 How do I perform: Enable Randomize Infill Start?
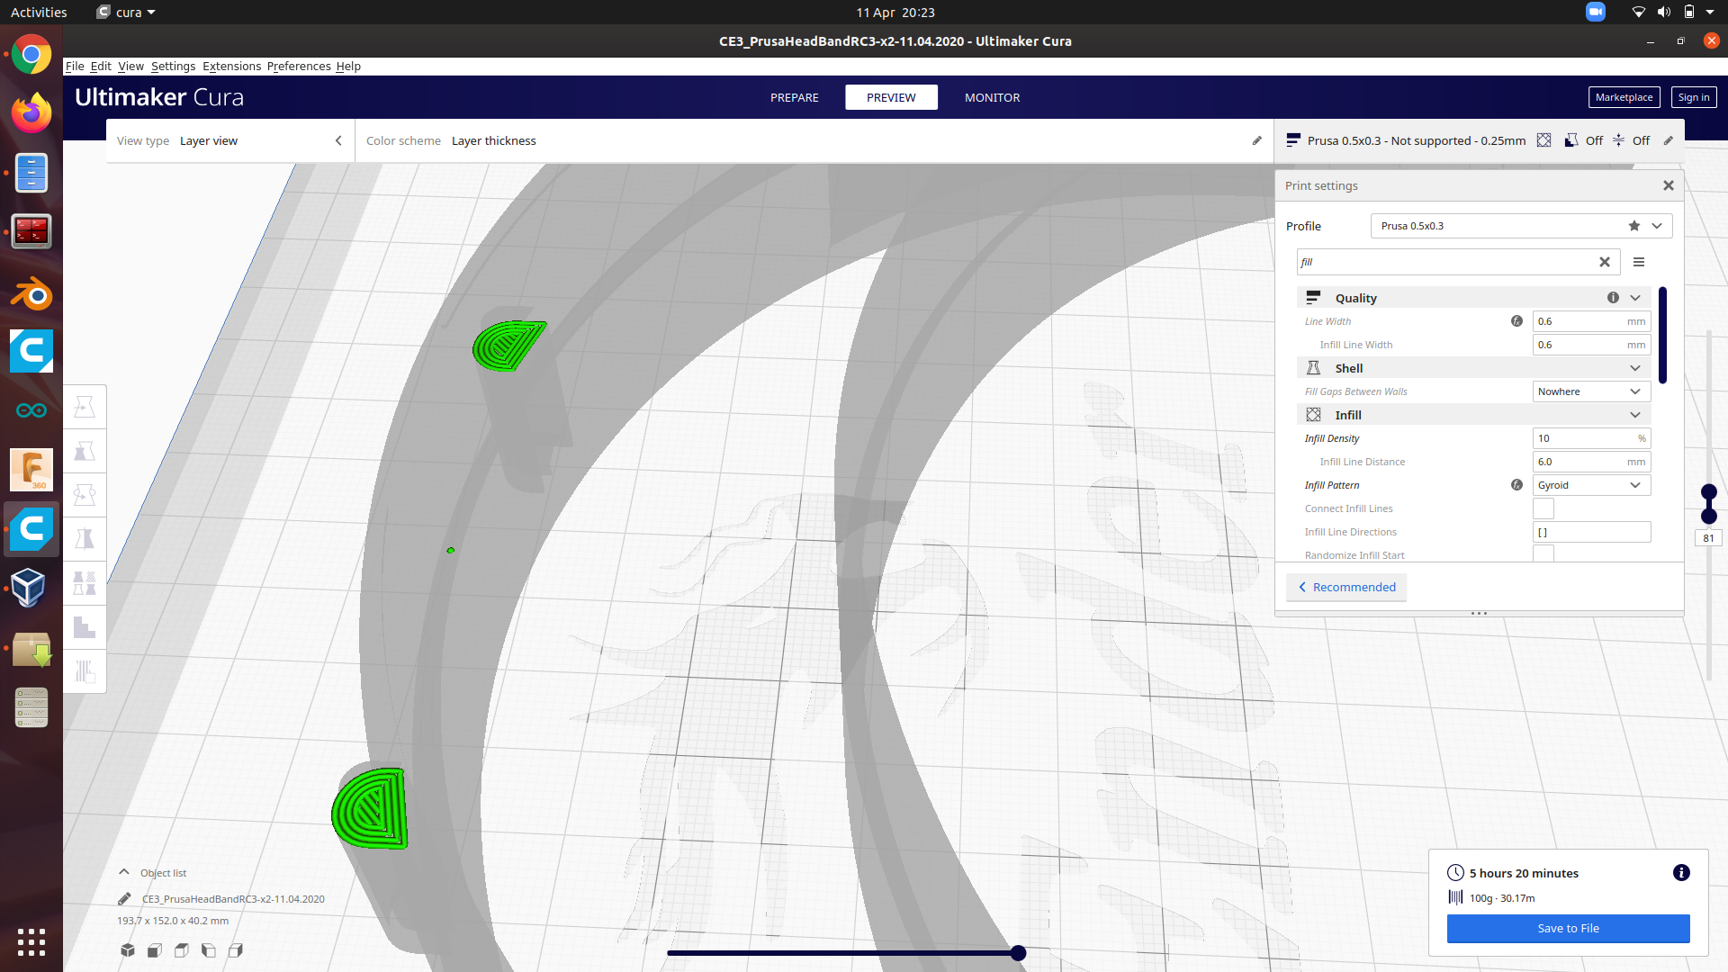tap(1543, 553)
